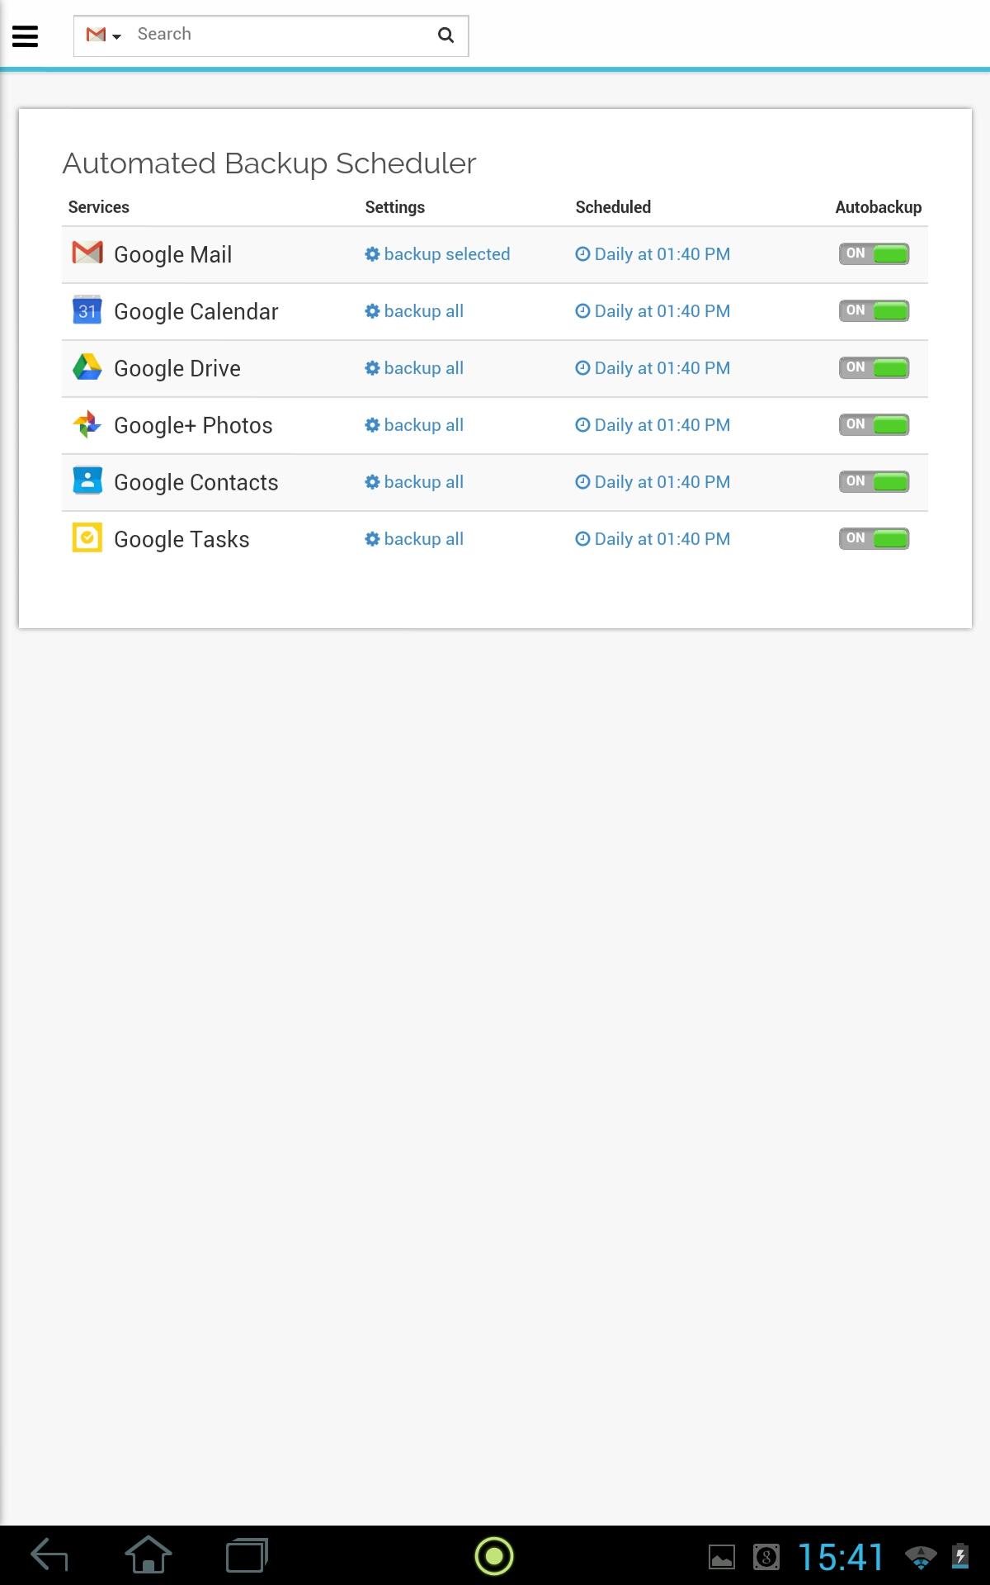Screen dimensions: 990x1585
Task: Tap the green circle center nav button
Action: [494, 1556]
